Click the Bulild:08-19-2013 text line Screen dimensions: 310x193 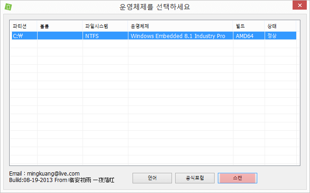pyautogui.click(x=62, y=180)
